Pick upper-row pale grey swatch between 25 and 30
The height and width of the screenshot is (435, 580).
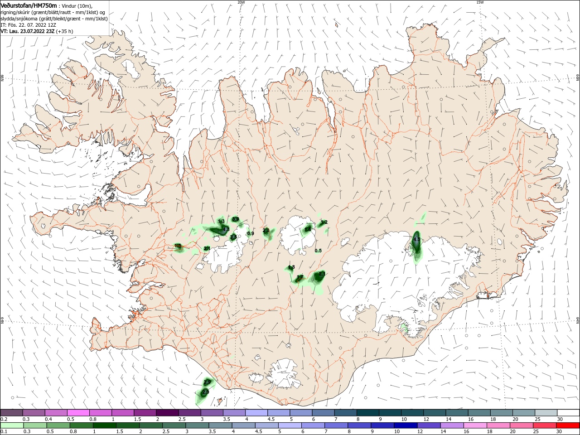tap(546, 412)
